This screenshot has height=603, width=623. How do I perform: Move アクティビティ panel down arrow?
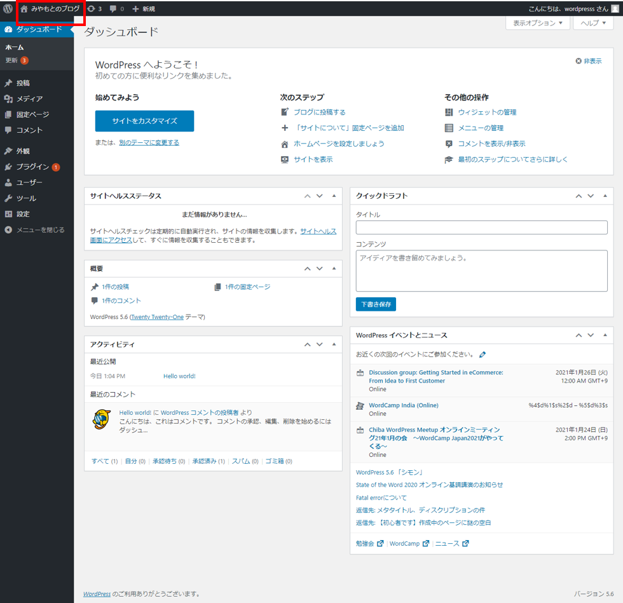coord(319,344)
